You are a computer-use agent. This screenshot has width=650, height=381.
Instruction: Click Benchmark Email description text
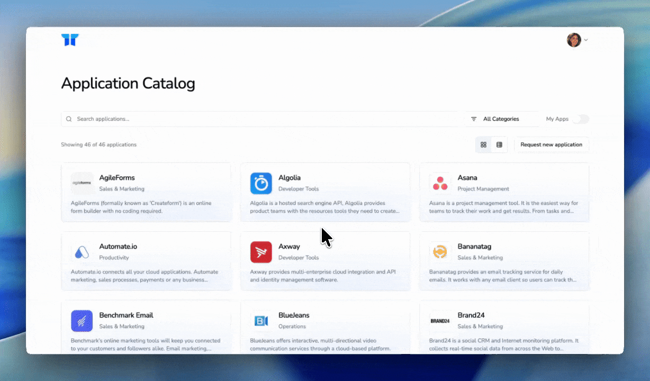pos(146,344)
